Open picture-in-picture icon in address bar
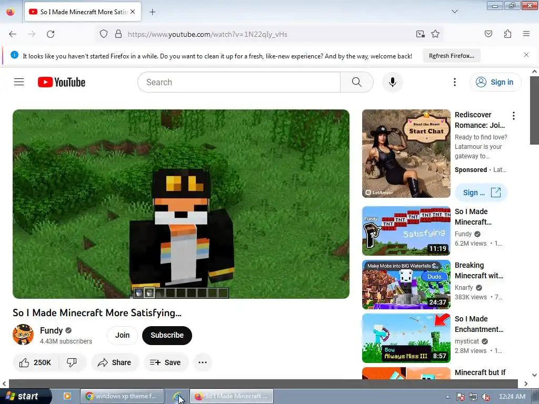 coord(420,34)
